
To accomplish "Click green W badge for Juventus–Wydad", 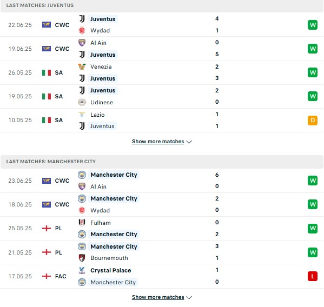I will pyautogui.click(x=313, y=25).
